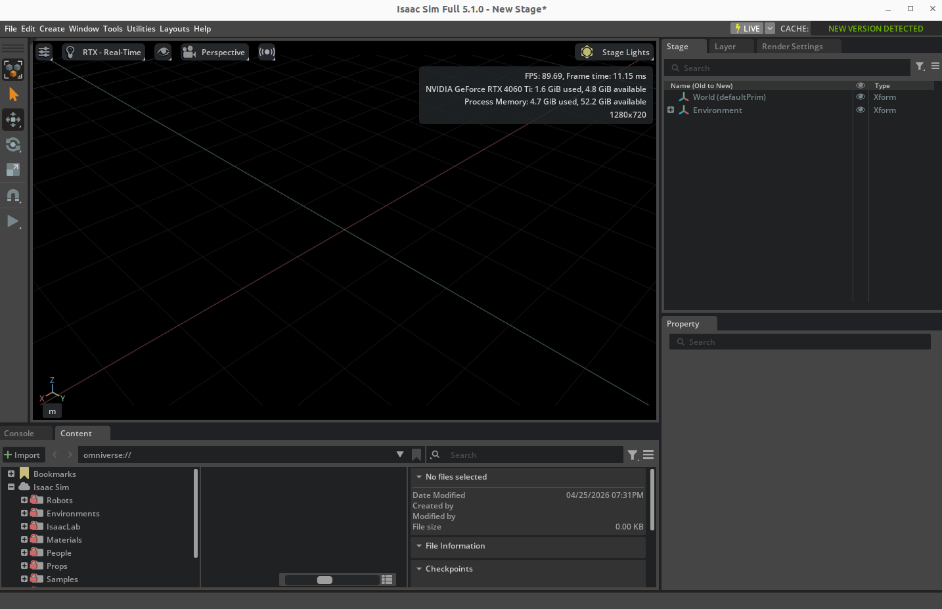Open the Stage panel hamburger options menu

pos(935,66)
